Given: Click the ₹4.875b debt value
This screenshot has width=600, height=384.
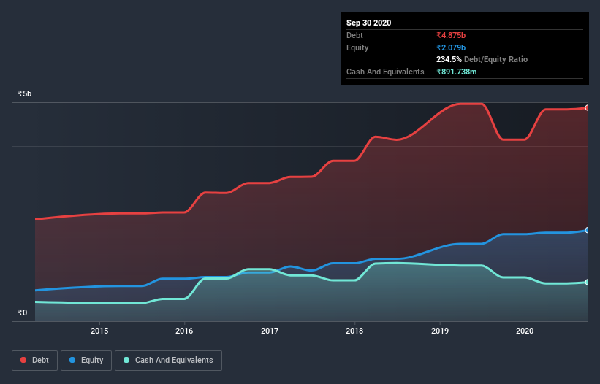Looking at the screenshot, I should point(451,35).
